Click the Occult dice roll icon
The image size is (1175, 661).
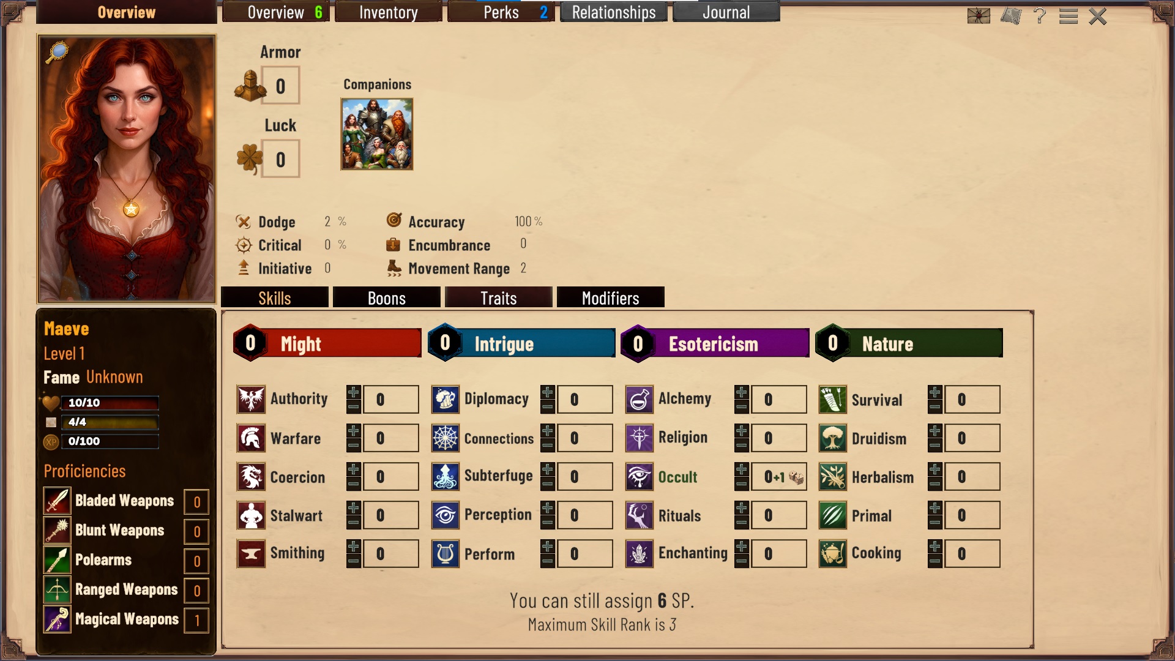point(796,477)
